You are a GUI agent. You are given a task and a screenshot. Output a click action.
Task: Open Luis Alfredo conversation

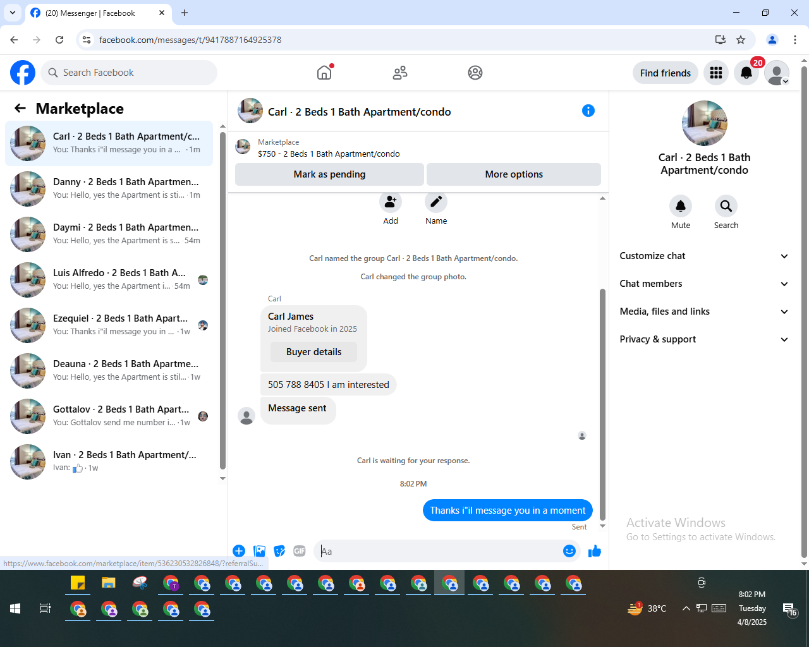pos(109,280)
